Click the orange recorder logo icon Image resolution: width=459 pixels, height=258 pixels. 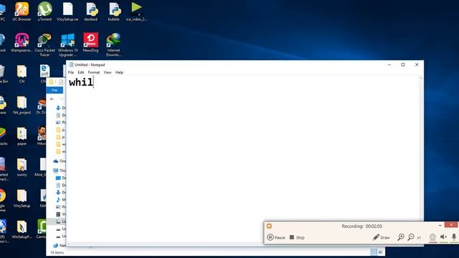[269, 226]
